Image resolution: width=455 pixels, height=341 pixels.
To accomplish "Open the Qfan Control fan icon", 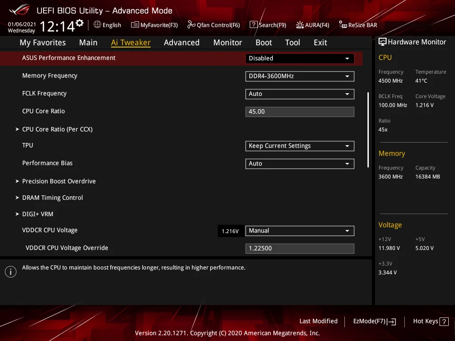I will click(191, 25).
